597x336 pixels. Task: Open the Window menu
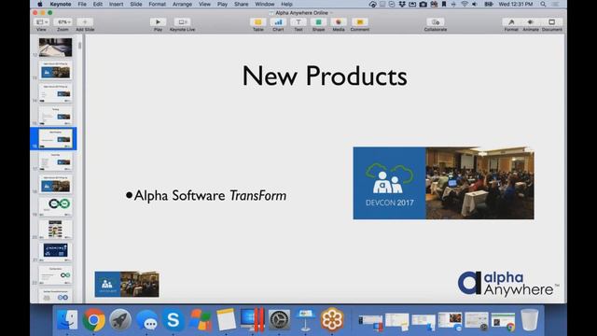[x=265, y=4]
